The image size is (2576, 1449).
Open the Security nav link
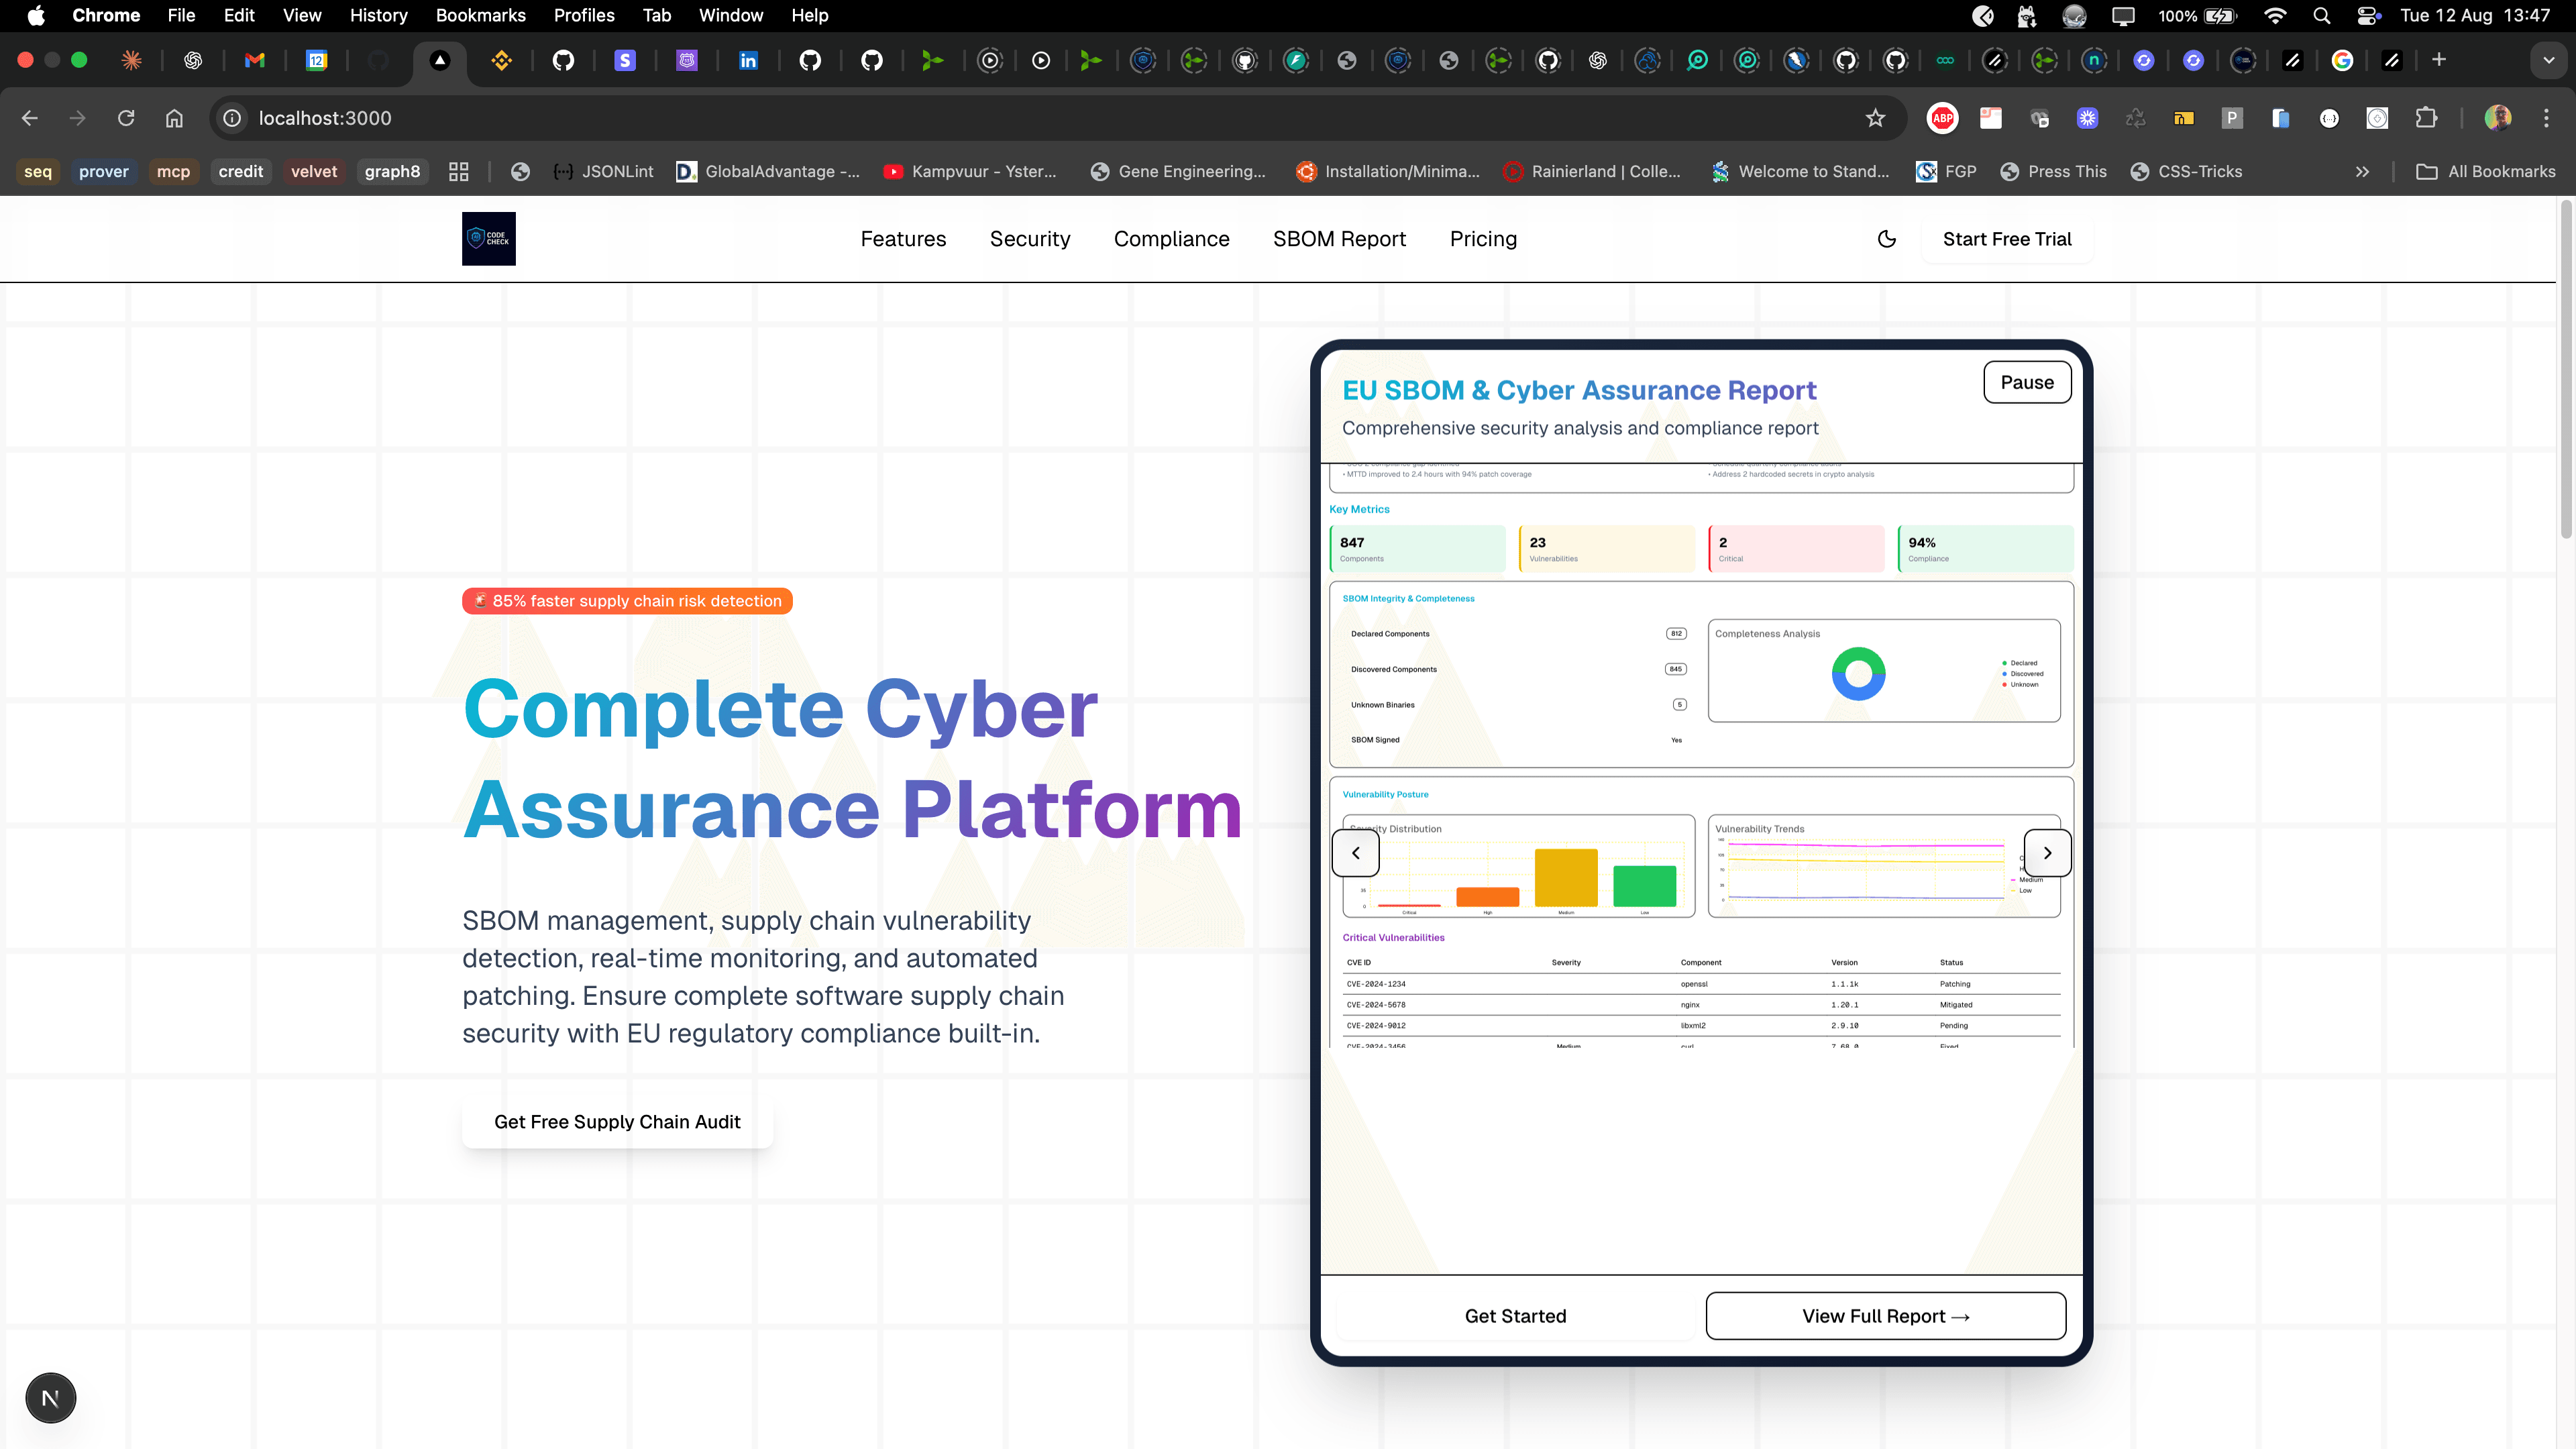pyautogui.click(x=1030, y=239)
